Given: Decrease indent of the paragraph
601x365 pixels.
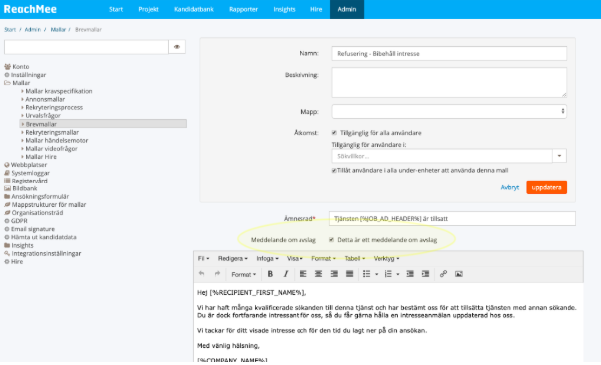Looking at the screenshot, I should click(410, 274).
